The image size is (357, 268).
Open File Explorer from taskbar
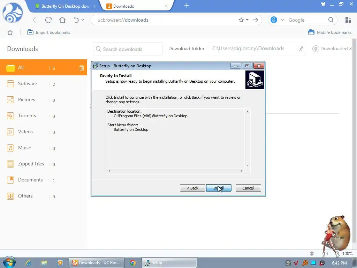(x=44, y=263)
